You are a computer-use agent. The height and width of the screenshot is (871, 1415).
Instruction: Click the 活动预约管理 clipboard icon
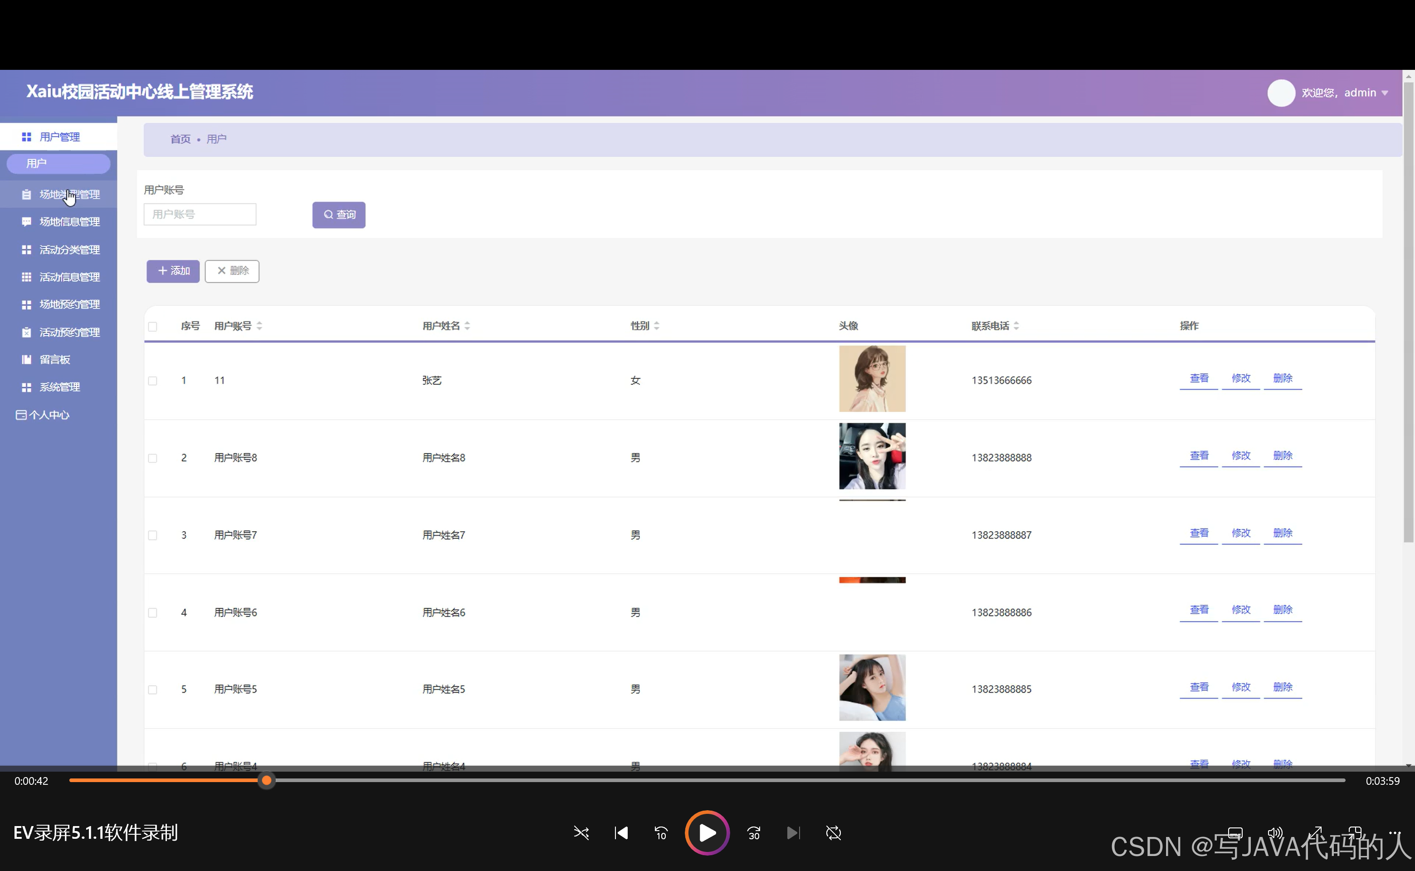[x=26, y=332]
